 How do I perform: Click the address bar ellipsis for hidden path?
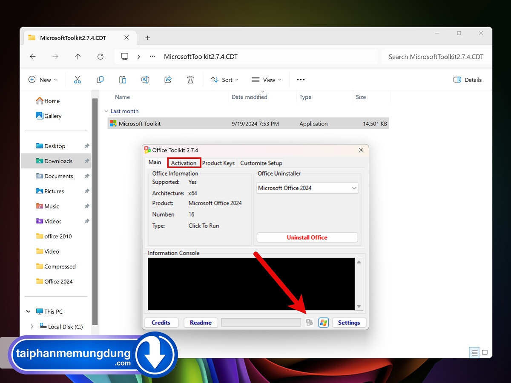click(152, 57)
